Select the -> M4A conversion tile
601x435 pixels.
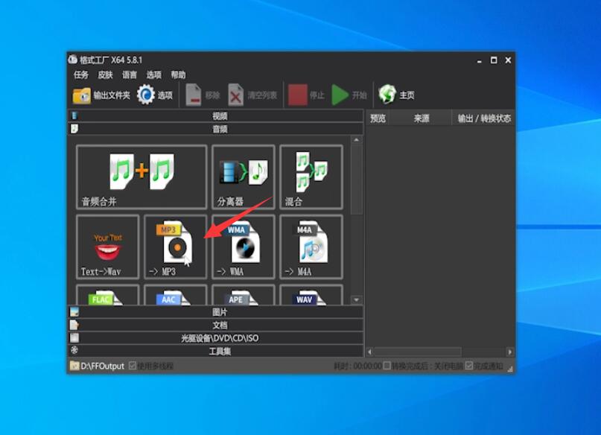311,247
